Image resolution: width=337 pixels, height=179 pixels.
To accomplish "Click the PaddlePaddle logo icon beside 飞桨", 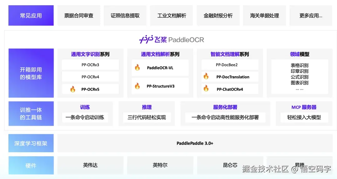I will (146, 40).
